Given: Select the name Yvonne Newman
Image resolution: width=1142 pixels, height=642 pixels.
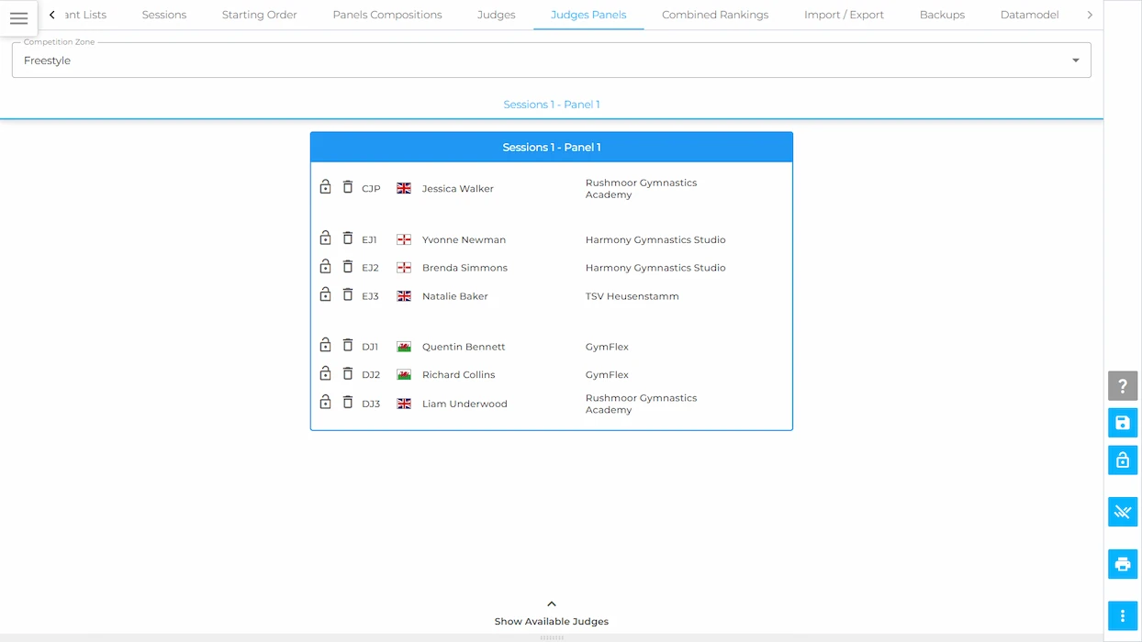Looking at the screenshot, I should point(464,240).
